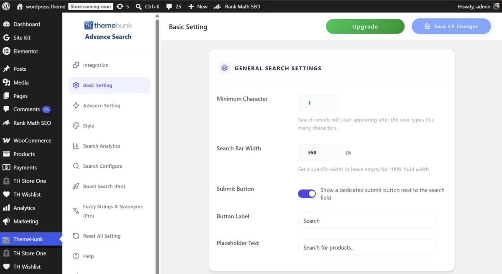This screenshot has height=274, width=502.
Task: Click the WooCommerce icon in sidebar
Action: [6, 141]
